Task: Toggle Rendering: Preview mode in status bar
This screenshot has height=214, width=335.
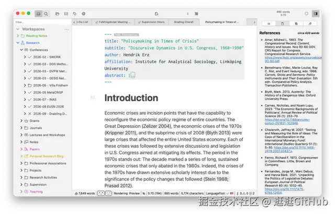Action: click(x=127, y=193)
